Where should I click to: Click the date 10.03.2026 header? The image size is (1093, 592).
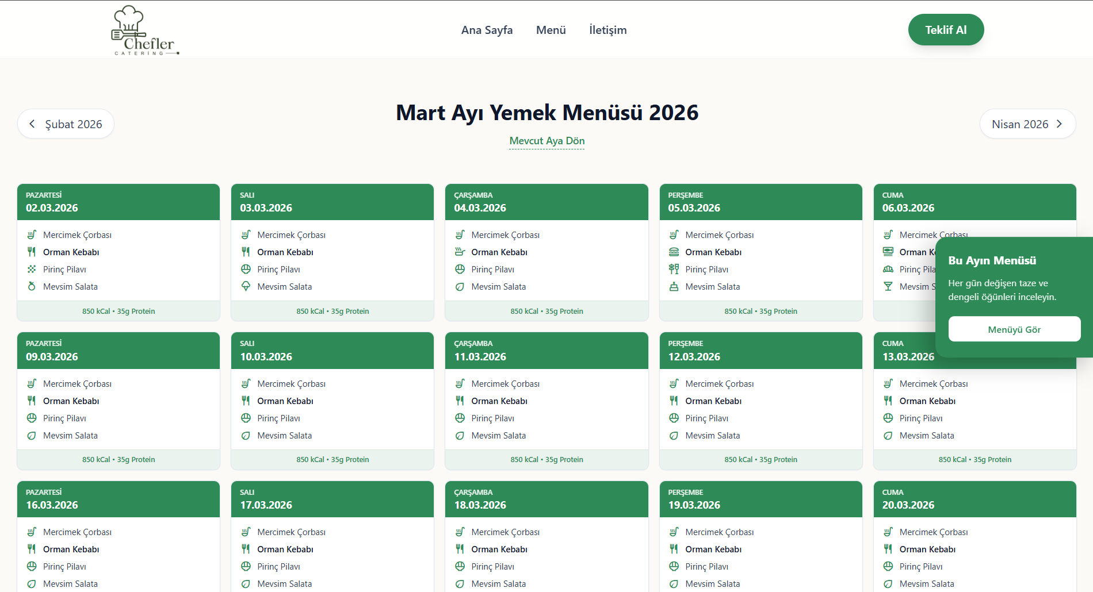click(x=333, y=351)
